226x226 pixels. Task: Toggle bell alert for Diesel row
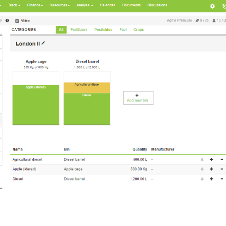click(x=202, y=179)
